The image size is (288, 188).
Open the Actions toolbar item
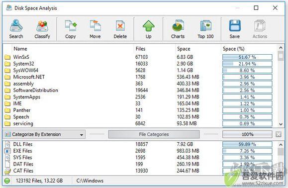pos(260,29)
